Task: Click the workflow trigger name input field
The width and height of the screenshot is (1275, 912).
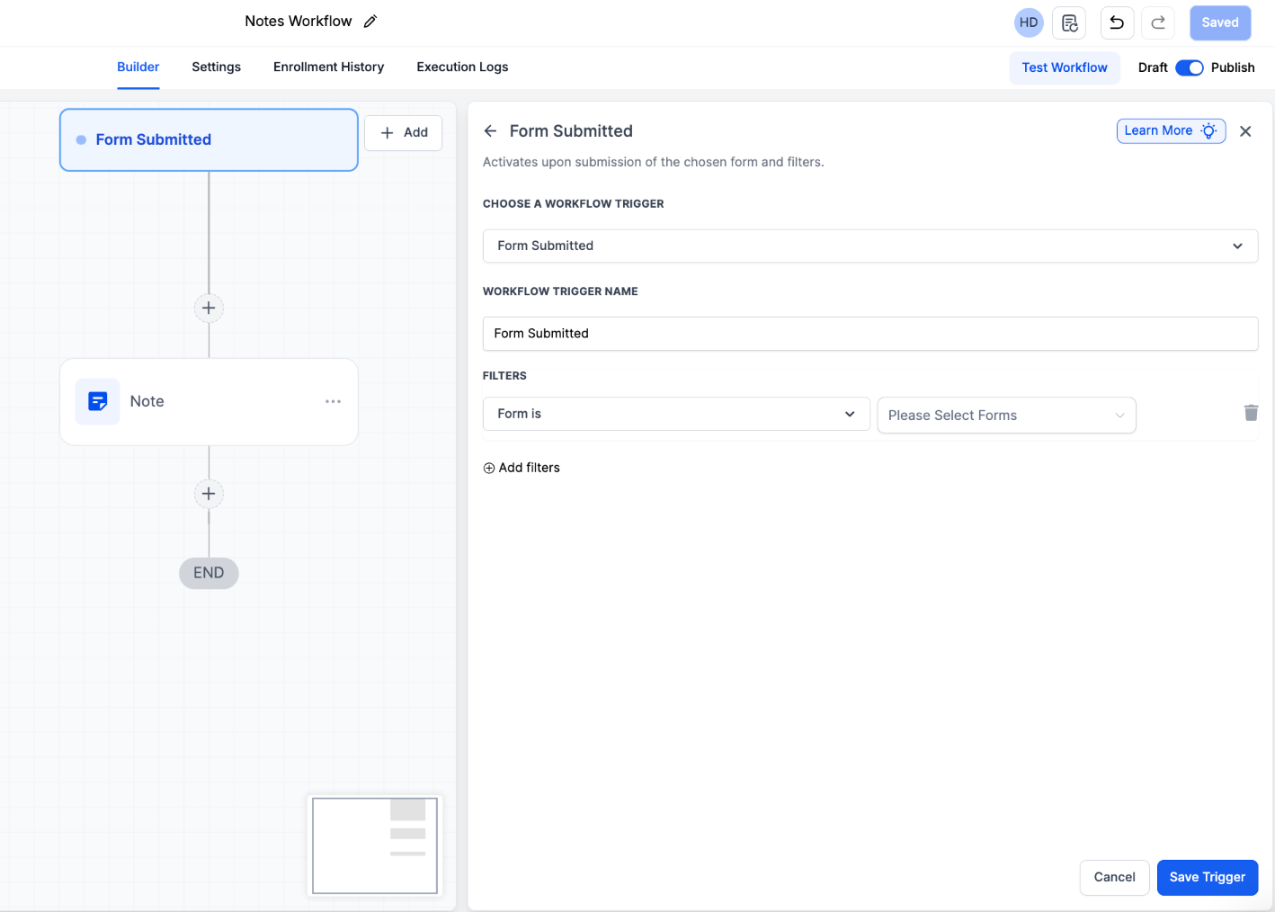Action: point(869,334)
